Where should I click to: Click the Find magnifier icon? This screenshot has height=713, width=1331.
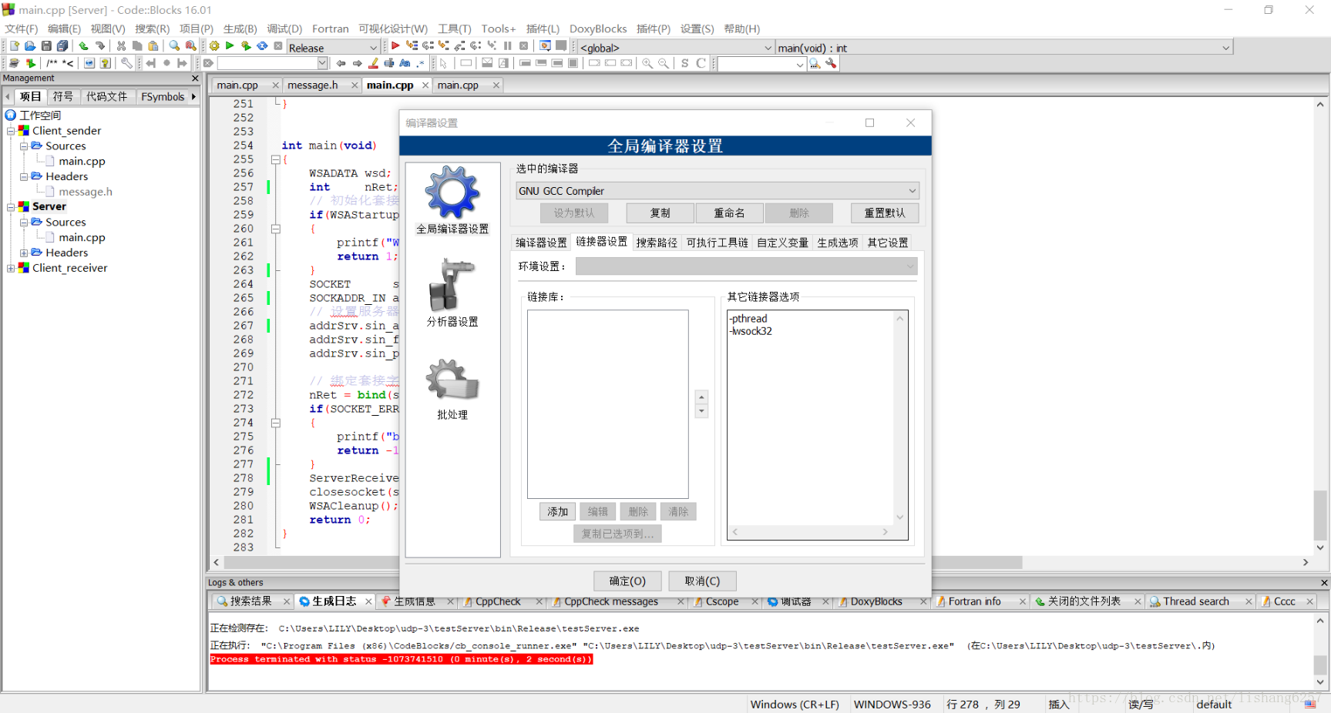click(x=174, y=46)
